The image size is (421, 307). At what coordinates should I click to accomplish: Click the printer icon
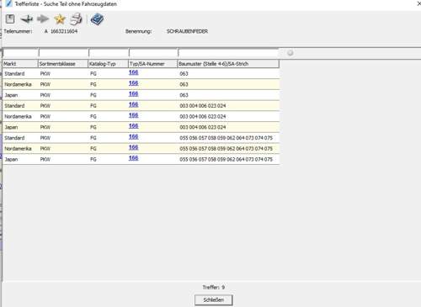pos(76,19)
